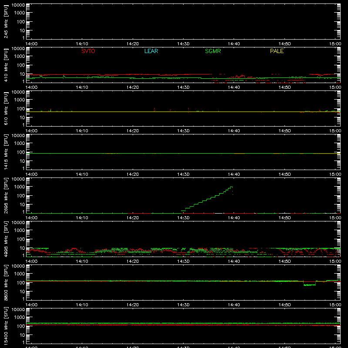Image resolution: width=348 pixels, height=348 pixels.
Task: Click the 1000 y-axis label of 2695 MHz panel
Action: (20, 187)
